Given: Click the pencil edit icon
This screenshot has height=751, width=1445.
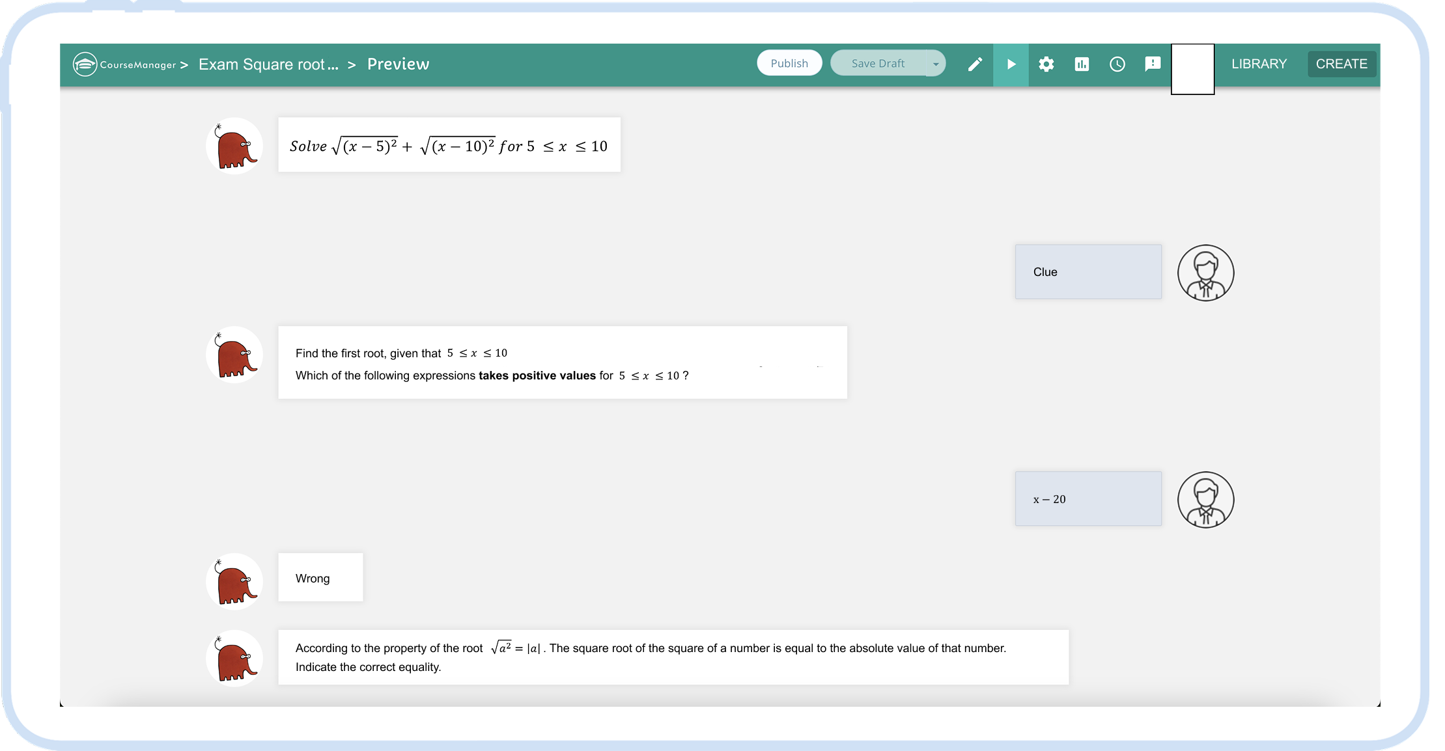Looking at the screenshot, I should point(974,64).
